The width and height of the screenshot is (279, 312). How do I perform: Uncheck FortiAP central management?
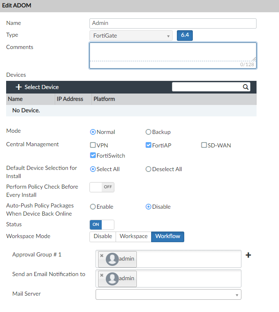click(x=148, y=145)
